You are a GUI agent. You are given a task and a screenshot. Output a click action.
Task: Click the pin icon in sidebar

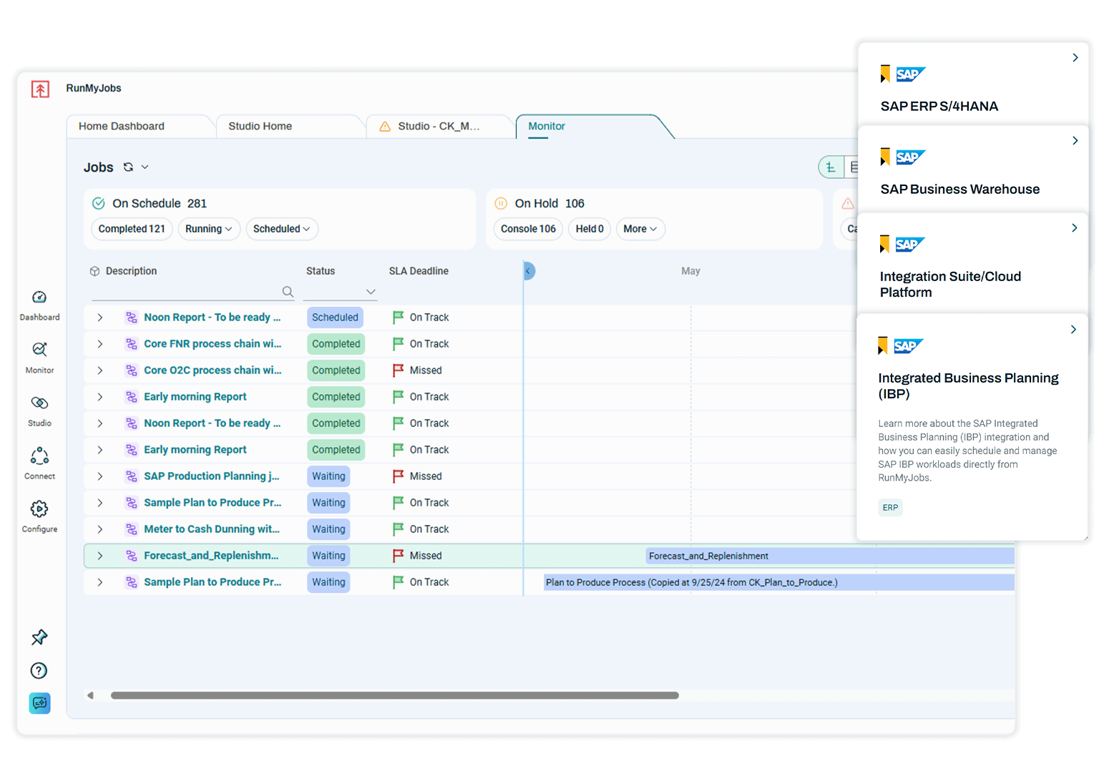[x=39, y=637]
